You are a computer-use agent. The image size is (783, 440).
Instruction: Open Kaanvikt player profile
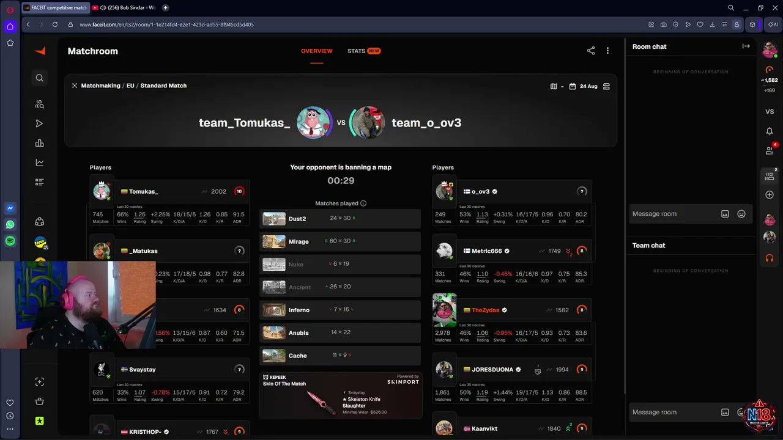pyautogui.click(x=484, y=429)
